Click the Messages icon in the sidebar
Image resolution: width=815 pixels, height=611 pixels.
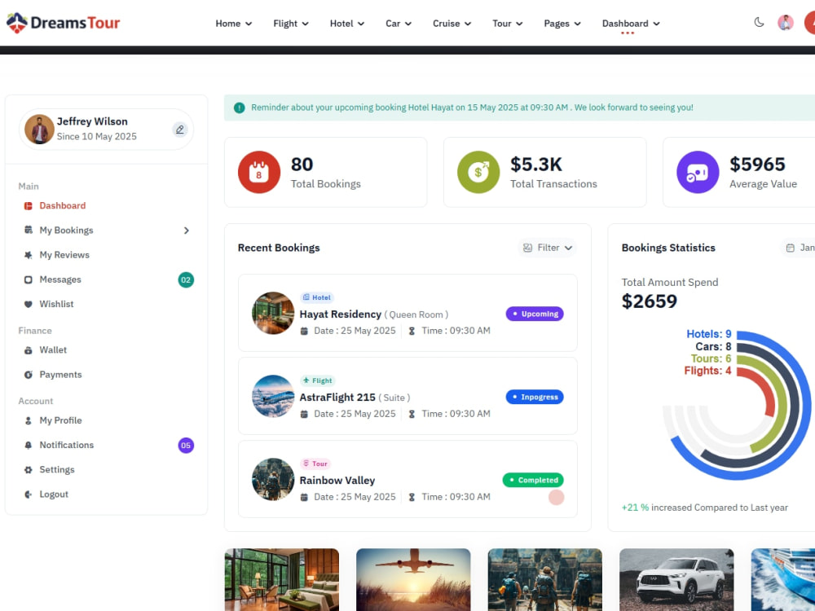point(28,279)
